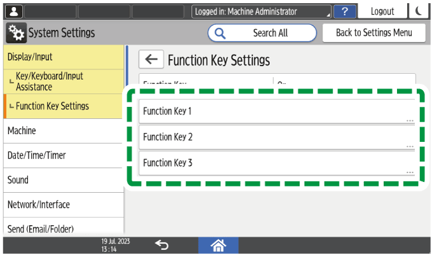Tap the moon energy saver icon
This screenshot has width=432, height=257.
pos(419,11)
